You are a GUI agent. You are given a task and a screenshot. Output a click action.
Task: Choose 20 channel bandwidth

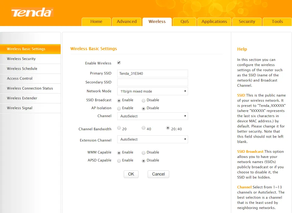[119, 128]
